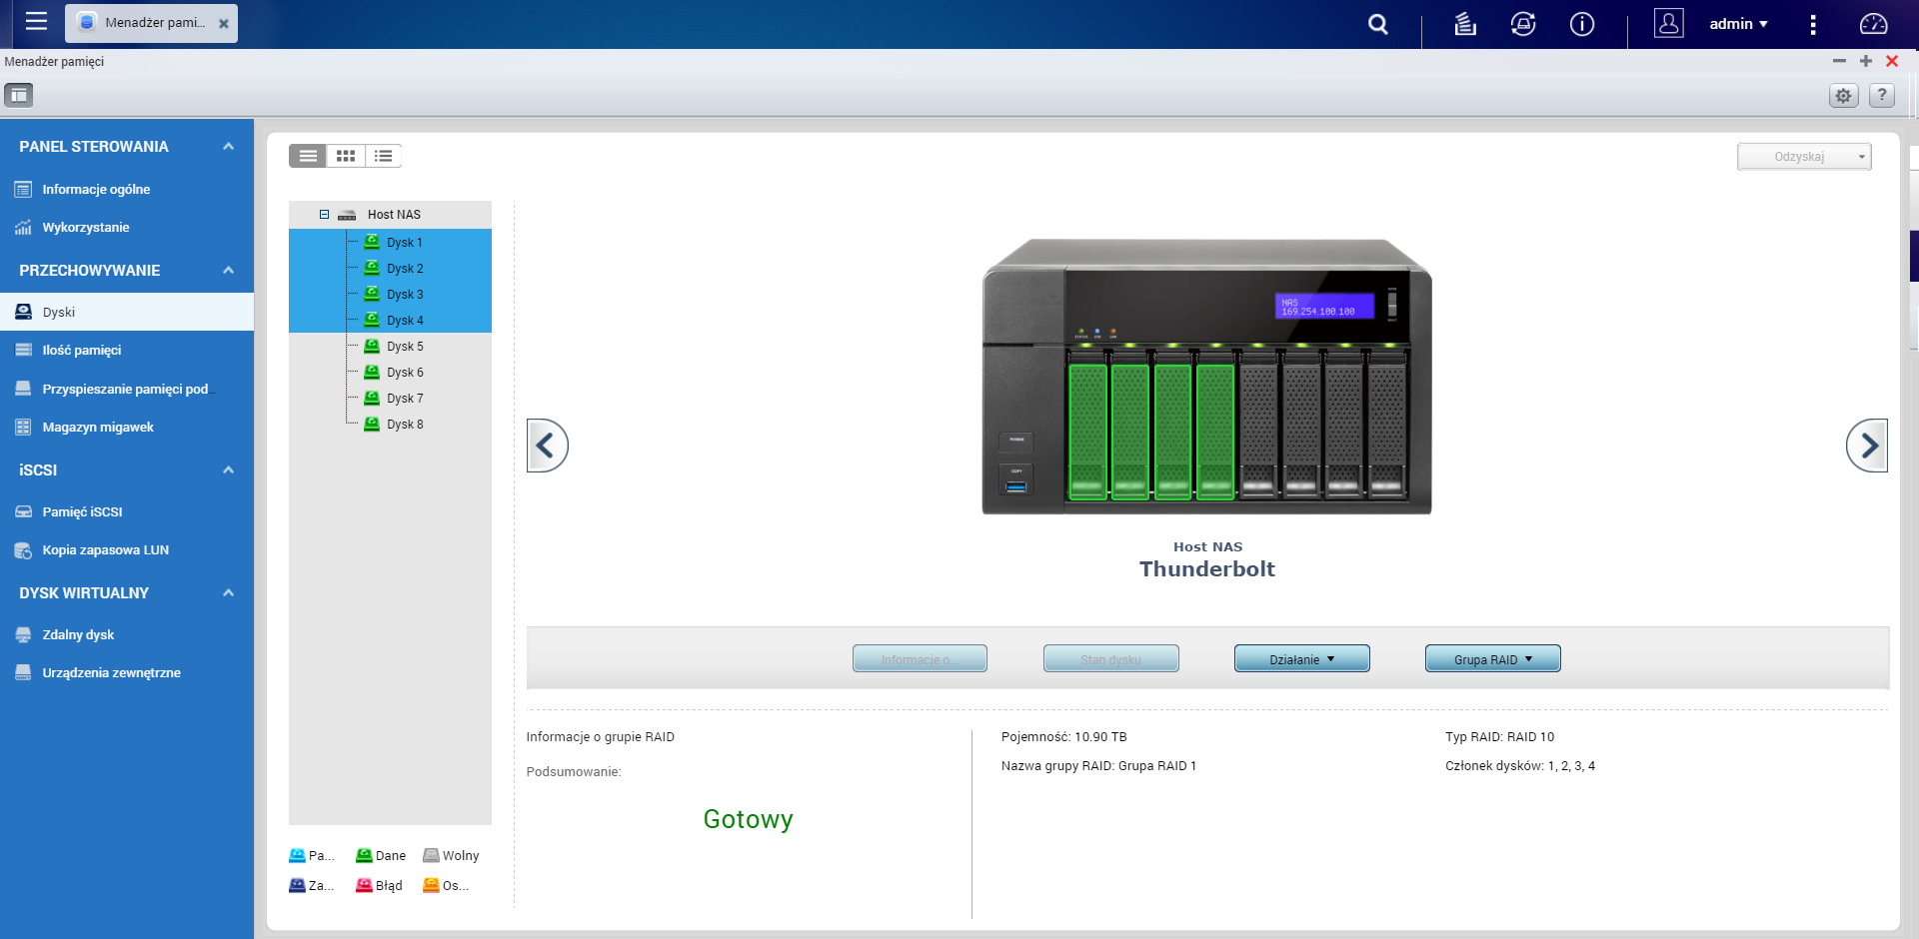Click the Pojemność: 10.90 TB value

click(x=1064, y=737)
